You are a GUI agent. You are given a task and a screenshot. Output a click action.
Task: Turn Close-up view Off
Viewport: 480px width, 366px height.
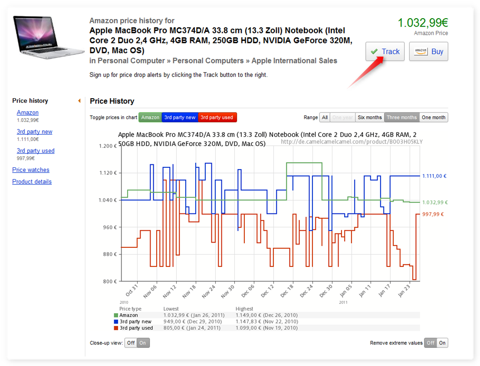(x=130, y=343)
